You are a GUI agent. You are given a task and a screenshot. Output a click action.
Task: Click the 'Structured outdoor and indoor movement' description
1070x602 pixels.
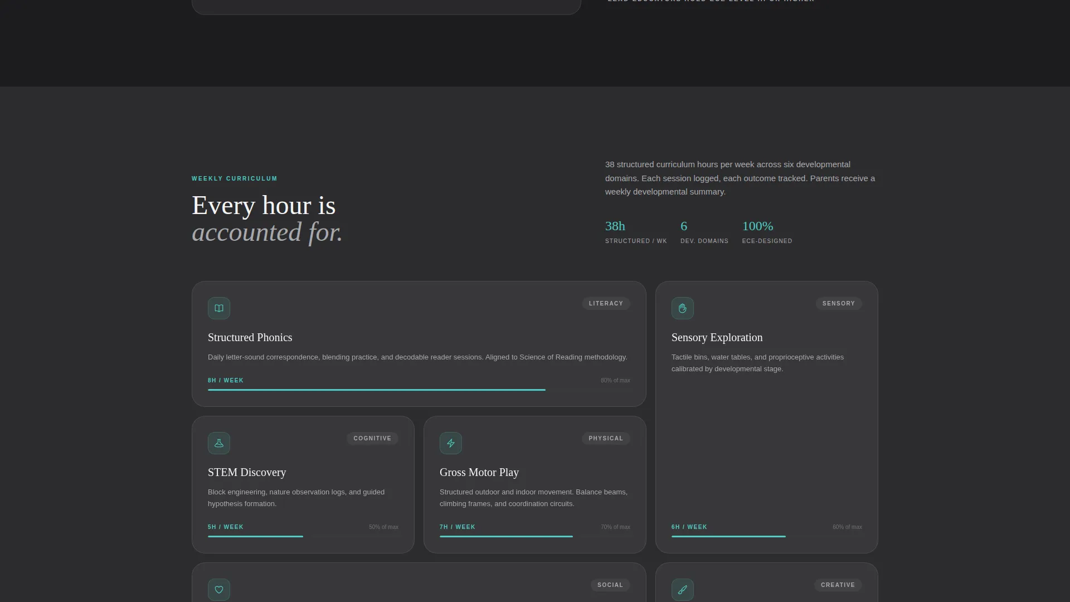(533, 498)
